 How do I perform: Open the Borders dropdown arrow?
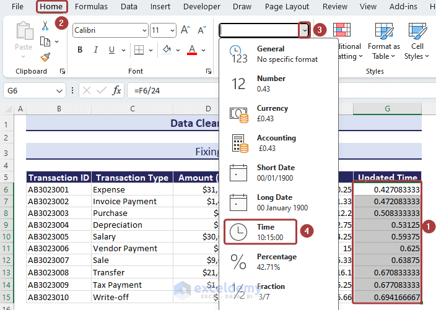tap(150, 50)
